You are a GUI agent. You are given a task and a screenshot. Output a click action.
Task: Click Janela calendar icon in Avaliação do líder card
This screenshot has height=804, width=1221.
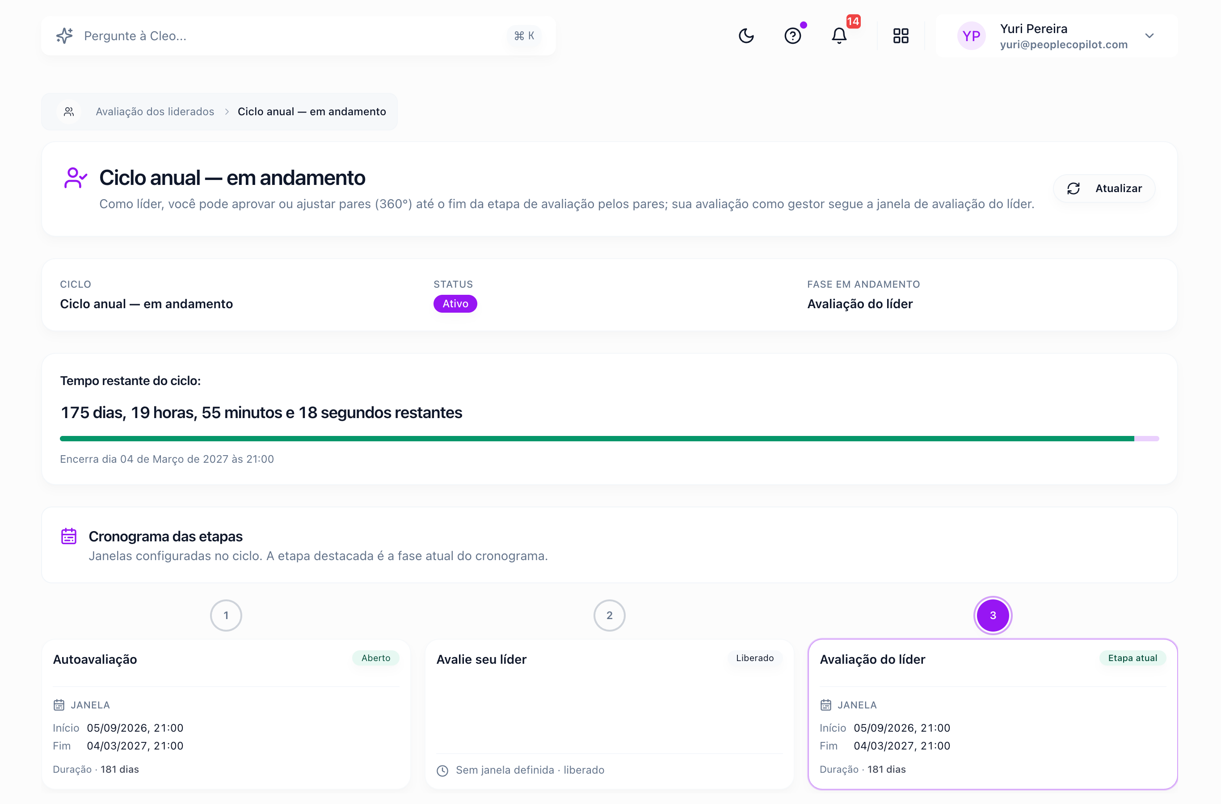825,705
